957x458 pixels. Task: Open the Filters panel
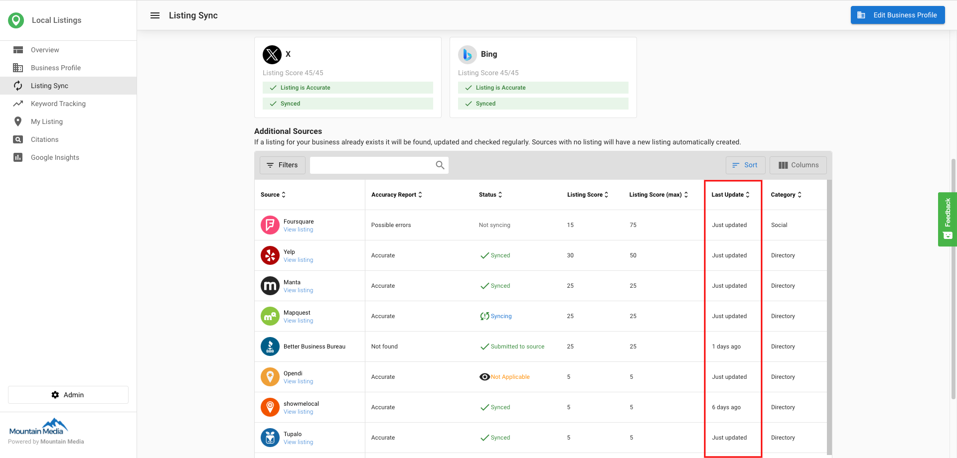click(282, 165)
